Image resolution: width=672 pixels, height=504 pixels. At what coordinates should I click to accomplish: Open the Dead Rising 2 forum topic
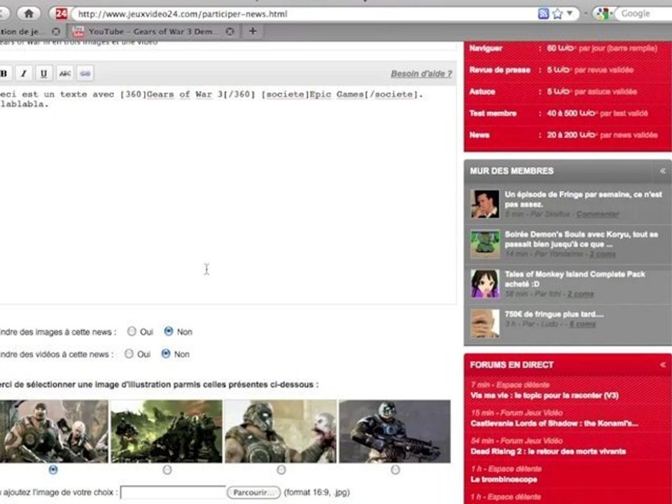[548, 451]
